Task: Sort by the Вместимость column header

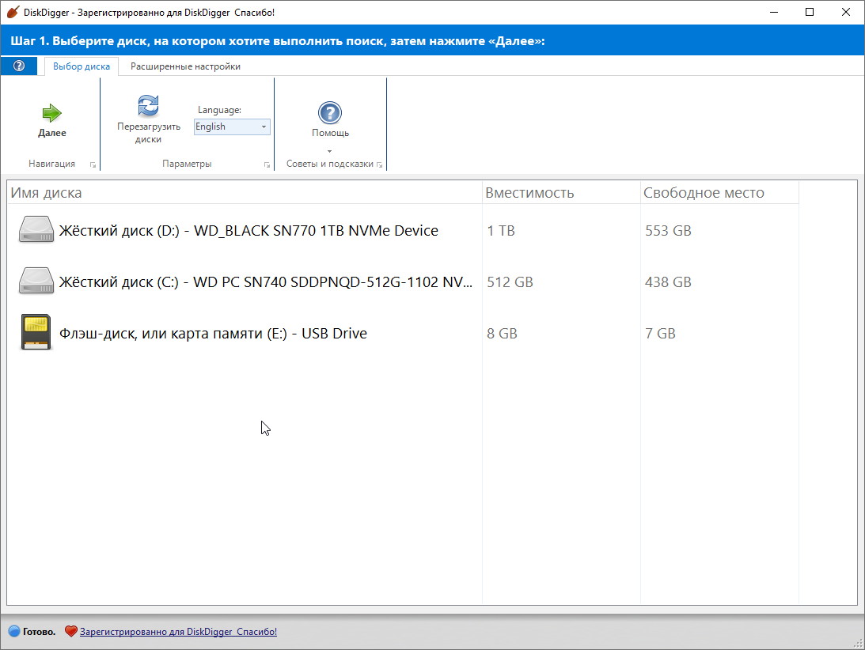Action: coord(529,193)
